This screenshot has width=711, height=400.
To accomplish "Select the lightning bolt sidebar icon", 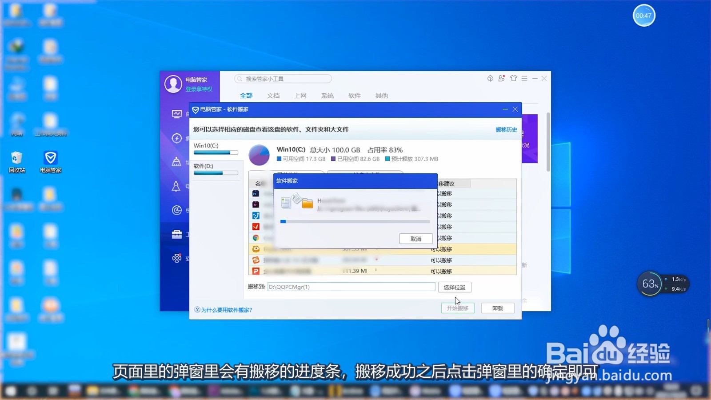I will point(177,138).
